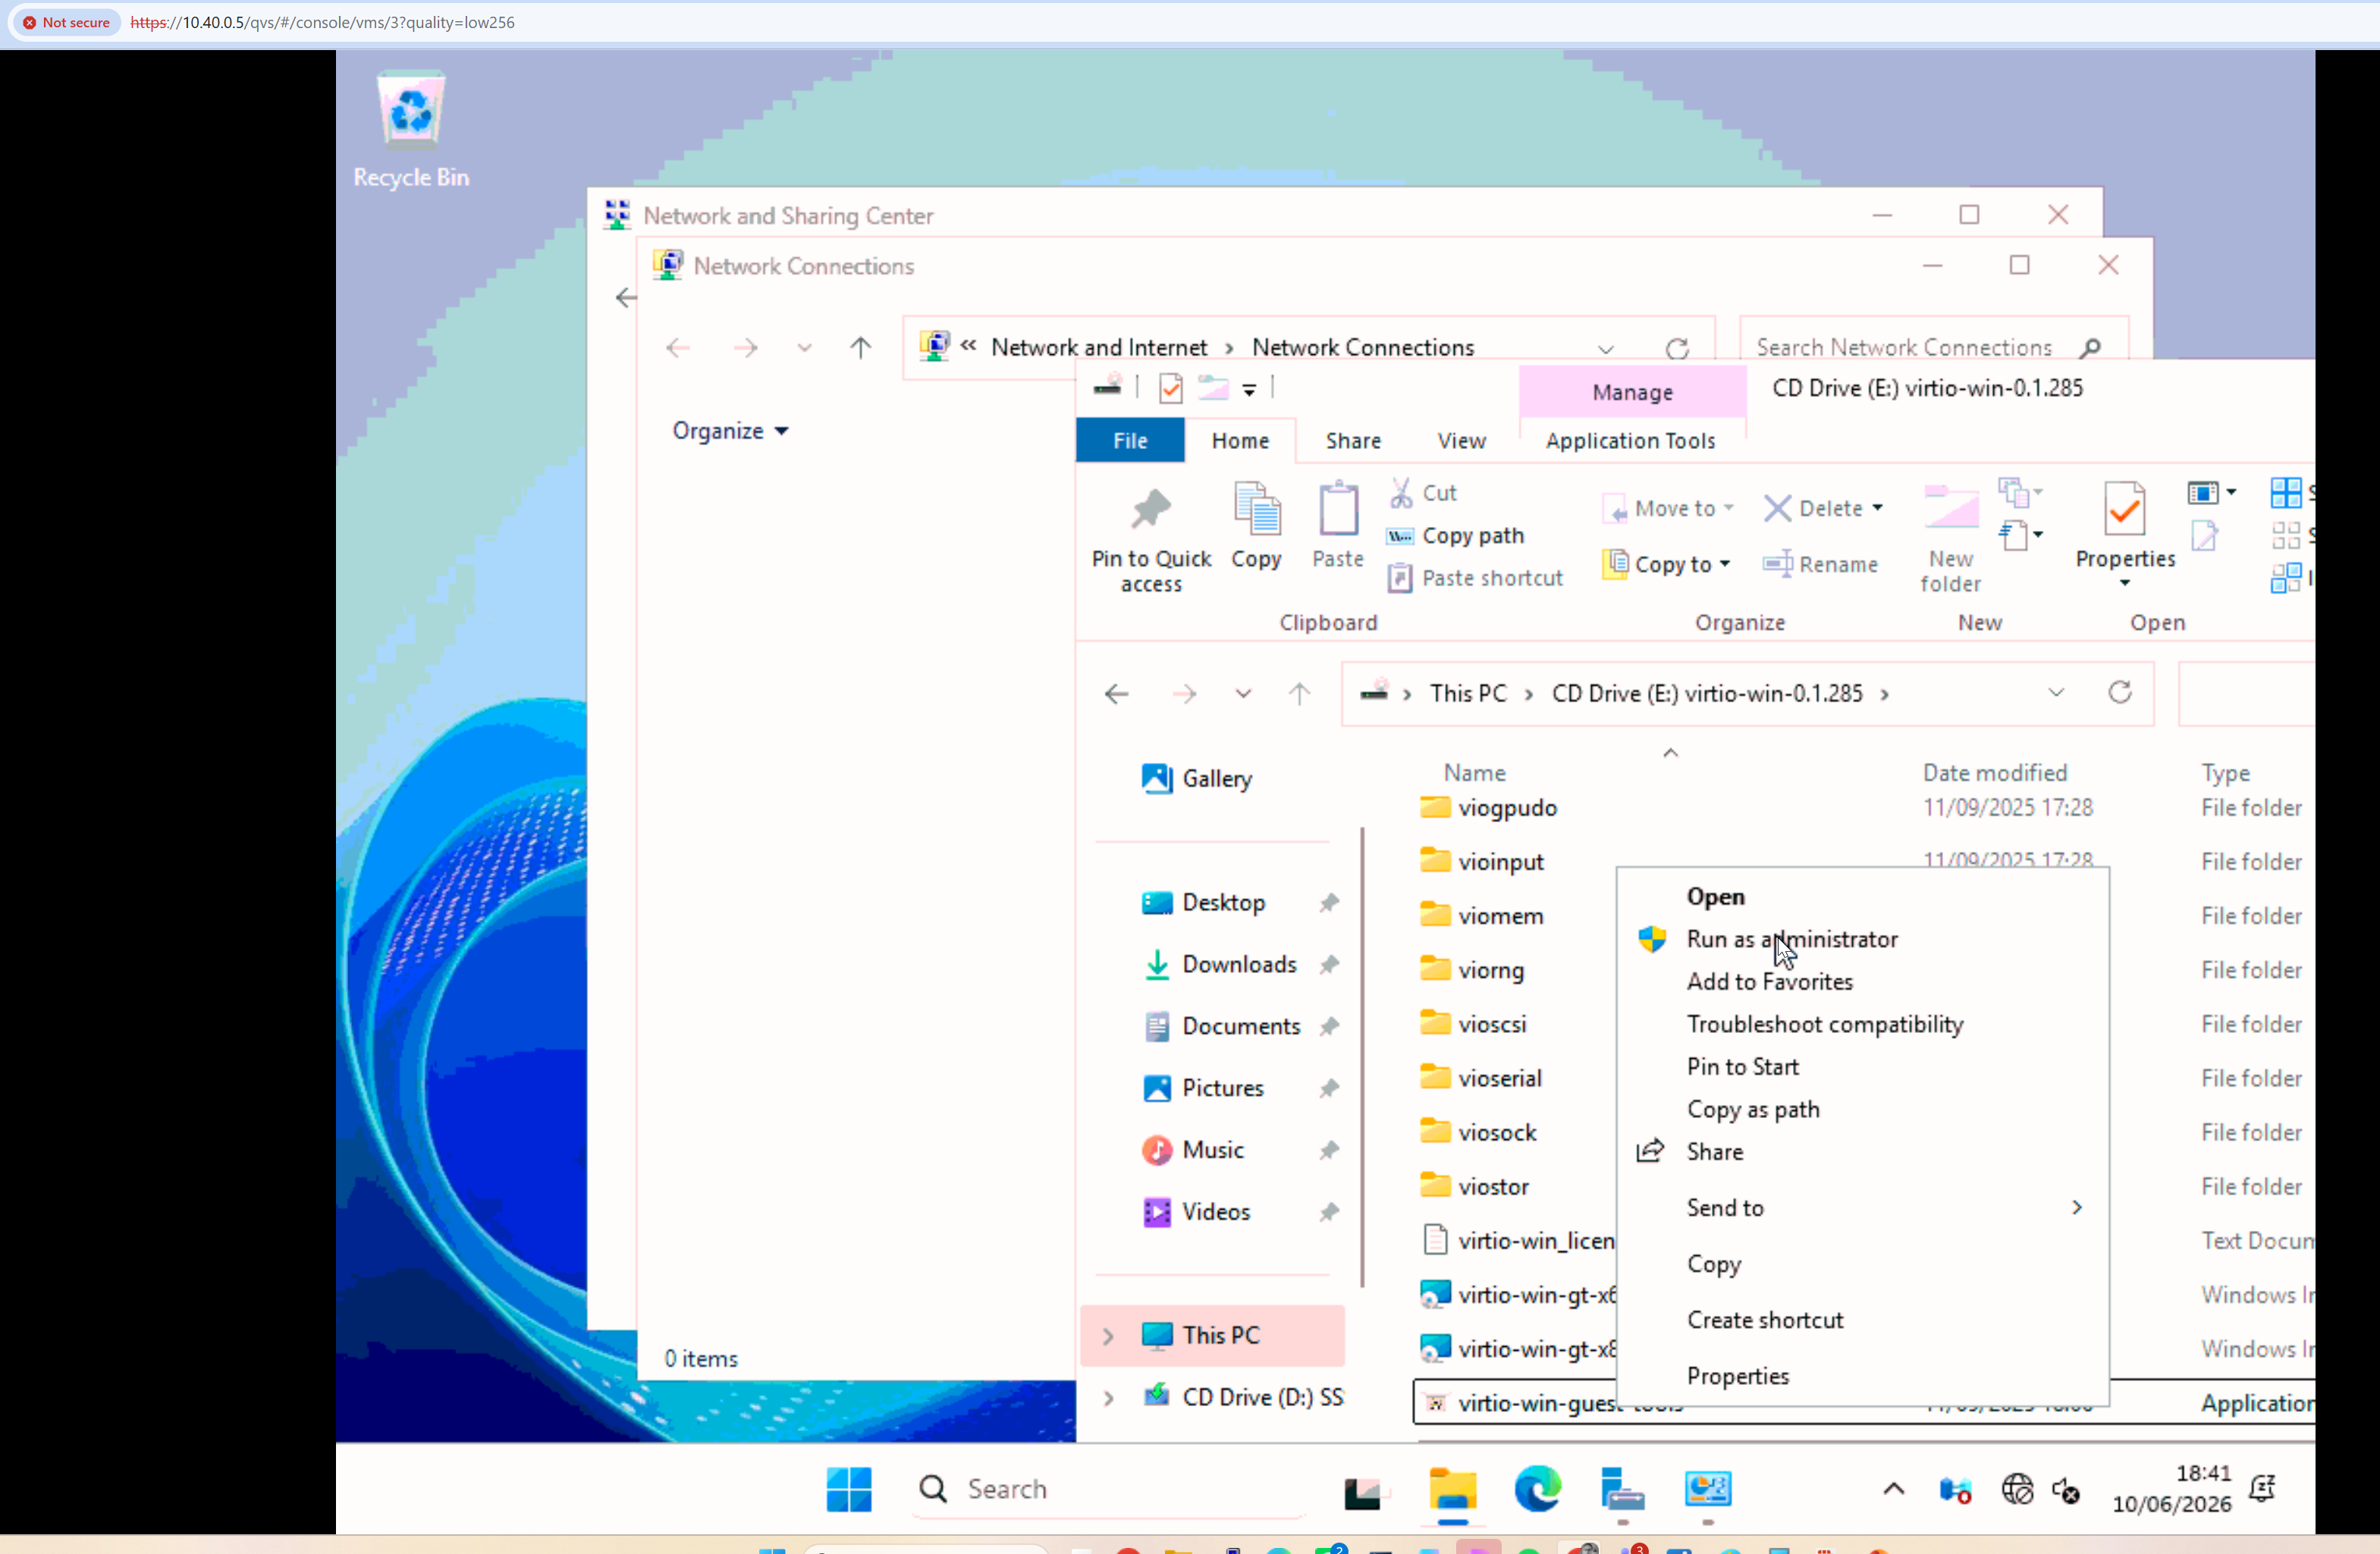Image resolution: width=2380 pixels, height=1554 pixels.
Task: Expand the This PC tree node
Action: click(1108, 1336)
